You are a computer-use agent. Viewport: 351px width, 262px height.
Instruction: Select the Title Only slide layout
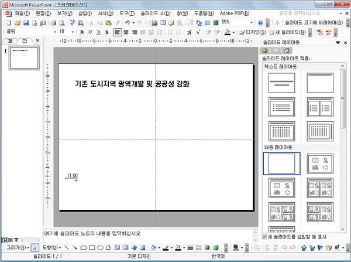coord(320,84)
